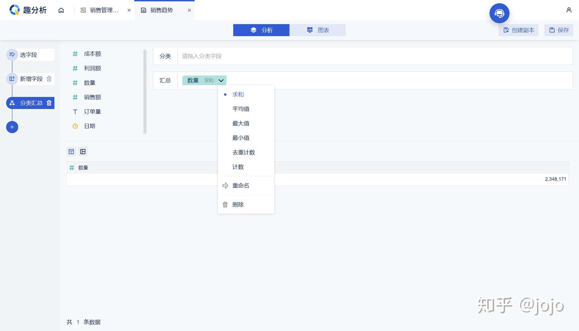
Task: Click the field list scrollbar
Action: (x=145, y=91)
